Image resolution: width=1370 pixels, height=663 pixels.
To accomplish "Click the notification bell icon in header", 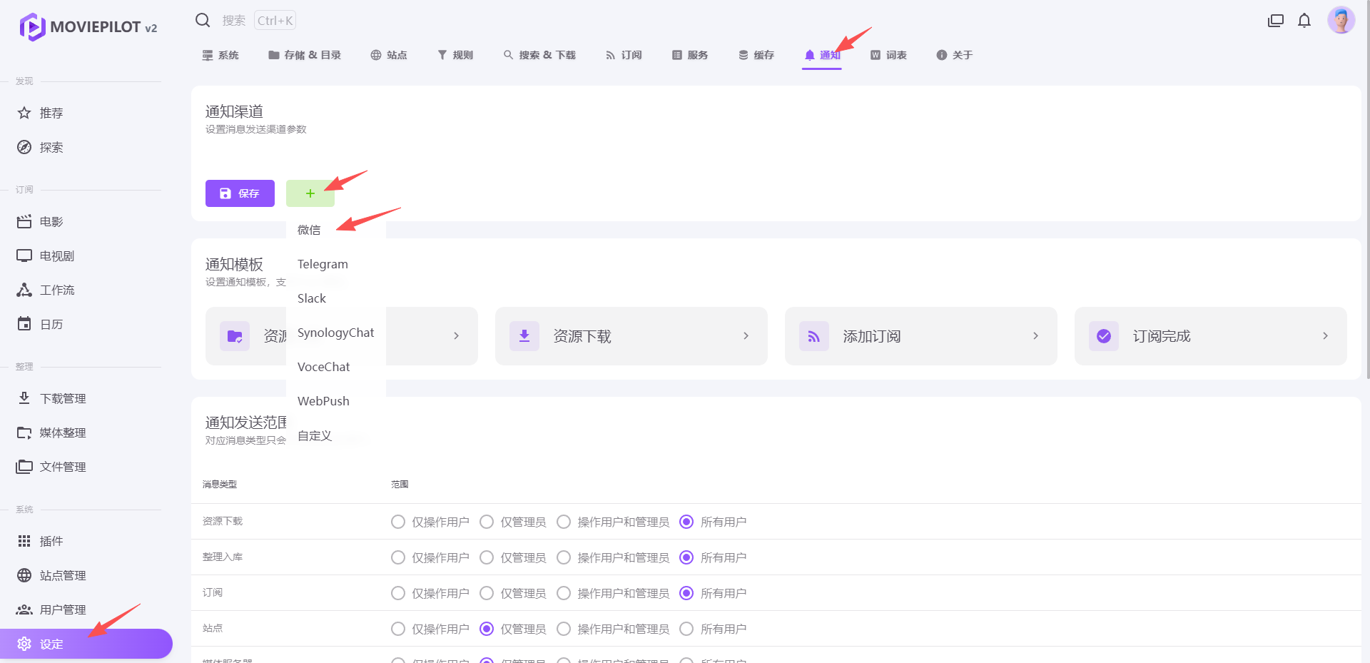I will pos(1304,21).
